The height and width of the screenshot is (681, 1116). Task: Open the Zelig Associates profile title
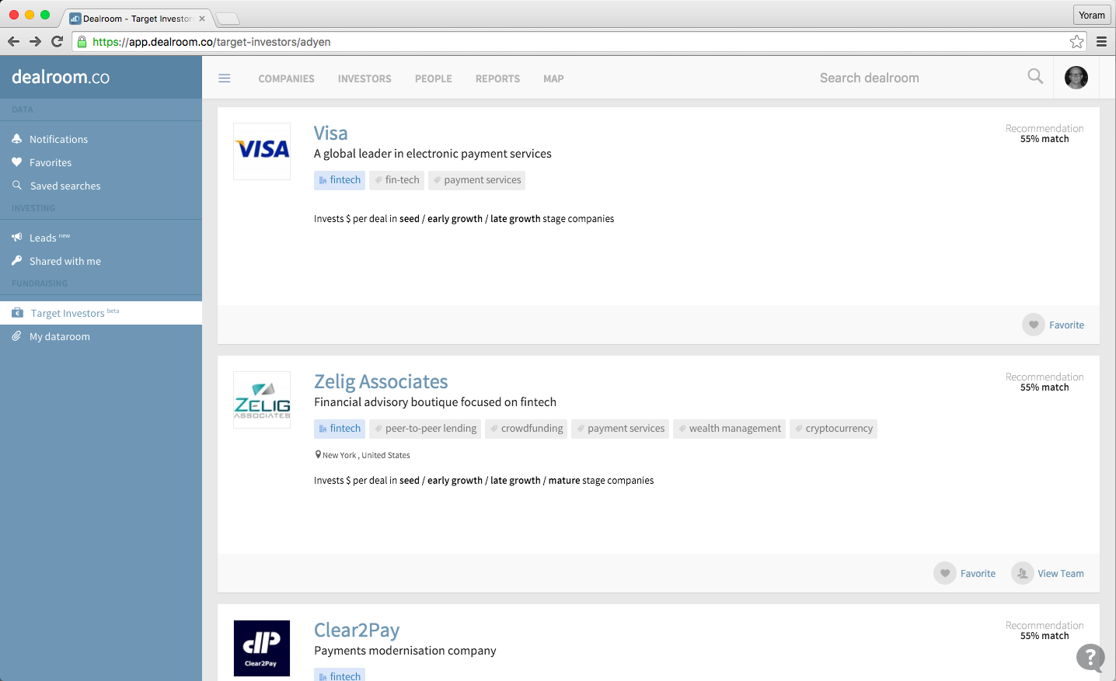click(381, 382)
